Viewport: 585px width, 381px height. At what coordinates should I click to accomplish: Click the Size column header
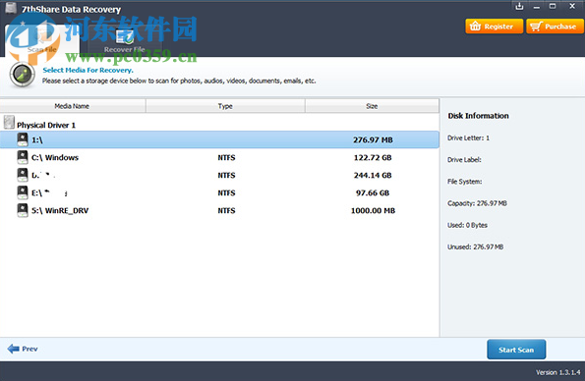pyautogui.click(x=372, y=106)
